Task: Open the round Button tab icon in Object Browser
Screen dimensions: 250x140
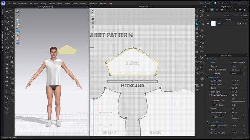Action: 221,10
